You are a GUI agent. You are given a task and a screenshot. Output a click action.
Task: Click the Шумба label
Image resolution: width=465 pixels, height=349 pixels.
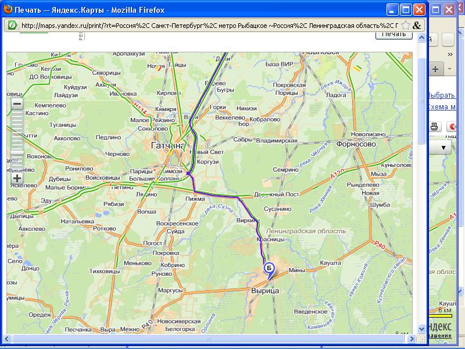[x=380, y=205]
